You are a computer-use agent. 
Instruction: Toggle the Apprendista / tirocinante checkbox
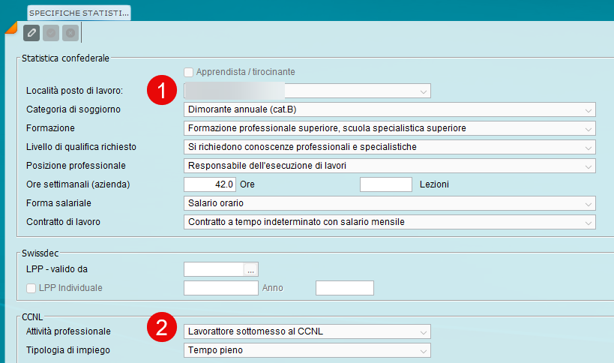[x=189, y=72]
